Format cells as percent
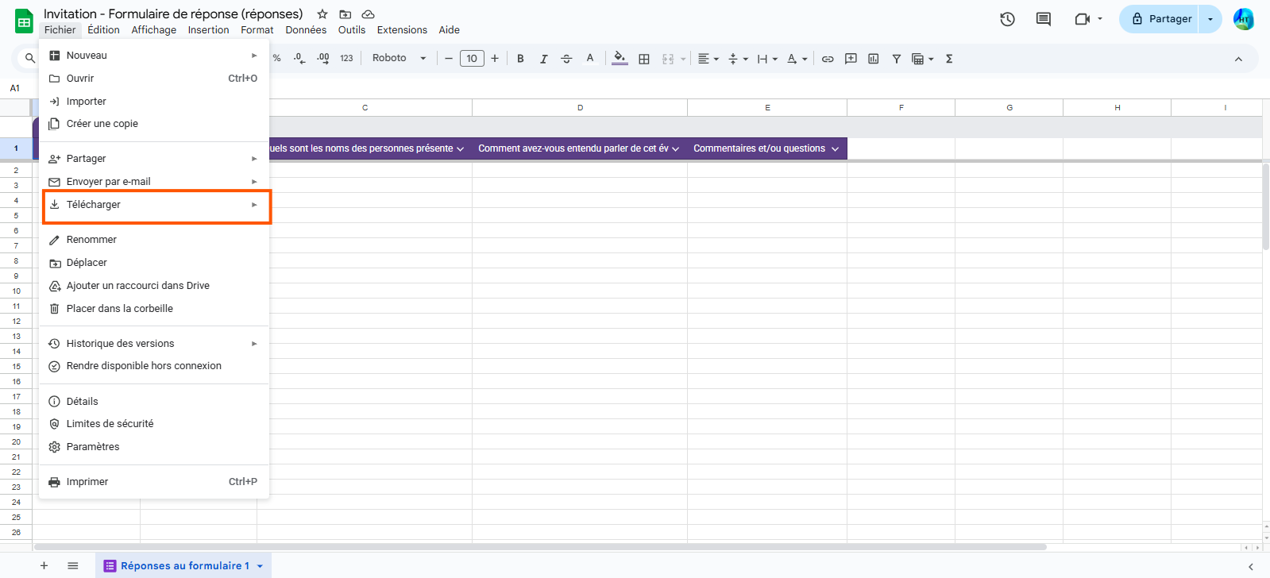The image size is (1270, 578). click(276, 58)
